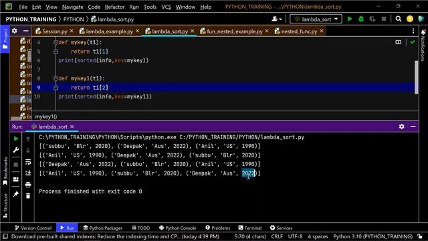
Task: Open lambda_sort run configuration dropdown
Action: point(316,19)
